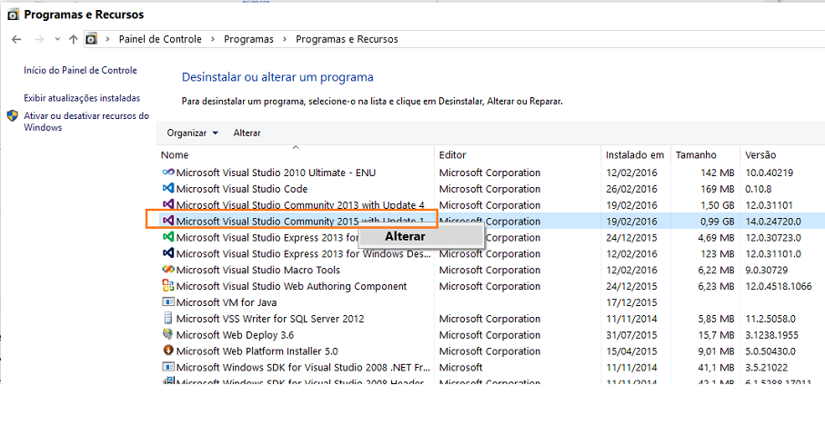The image size is (825, 425).
Task: Click version 12.0.4518.1066 cell
Action: 779,286
